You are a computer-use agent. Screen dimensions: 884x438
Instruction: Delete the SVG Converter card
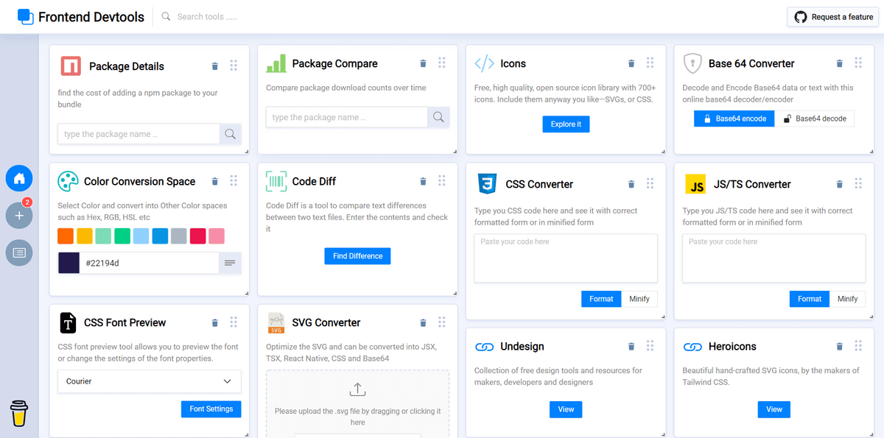[x=423, y=323]
